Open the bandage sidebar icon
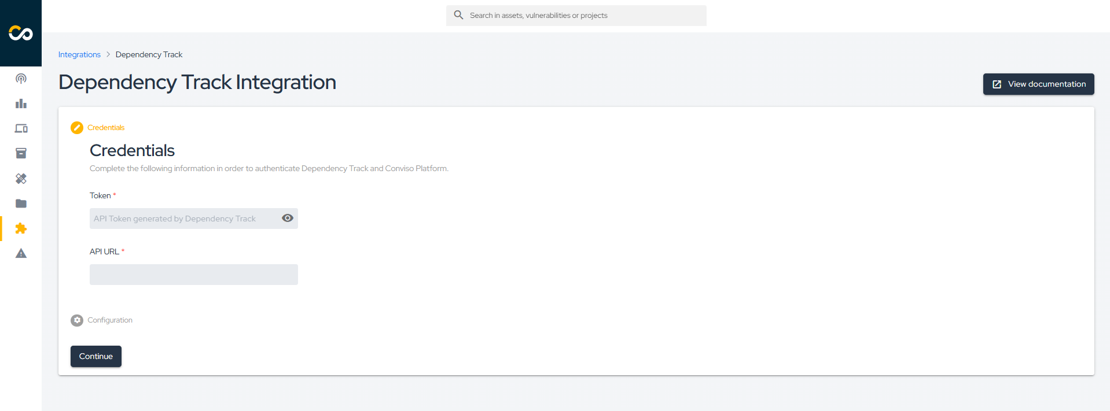This screenshot has width=1110, height=411. click(x=21, y=179)
